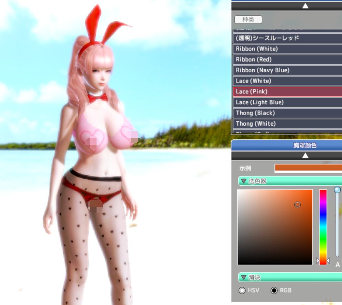
Task: Select the HSV radio button
Action: tap(242, 291)
